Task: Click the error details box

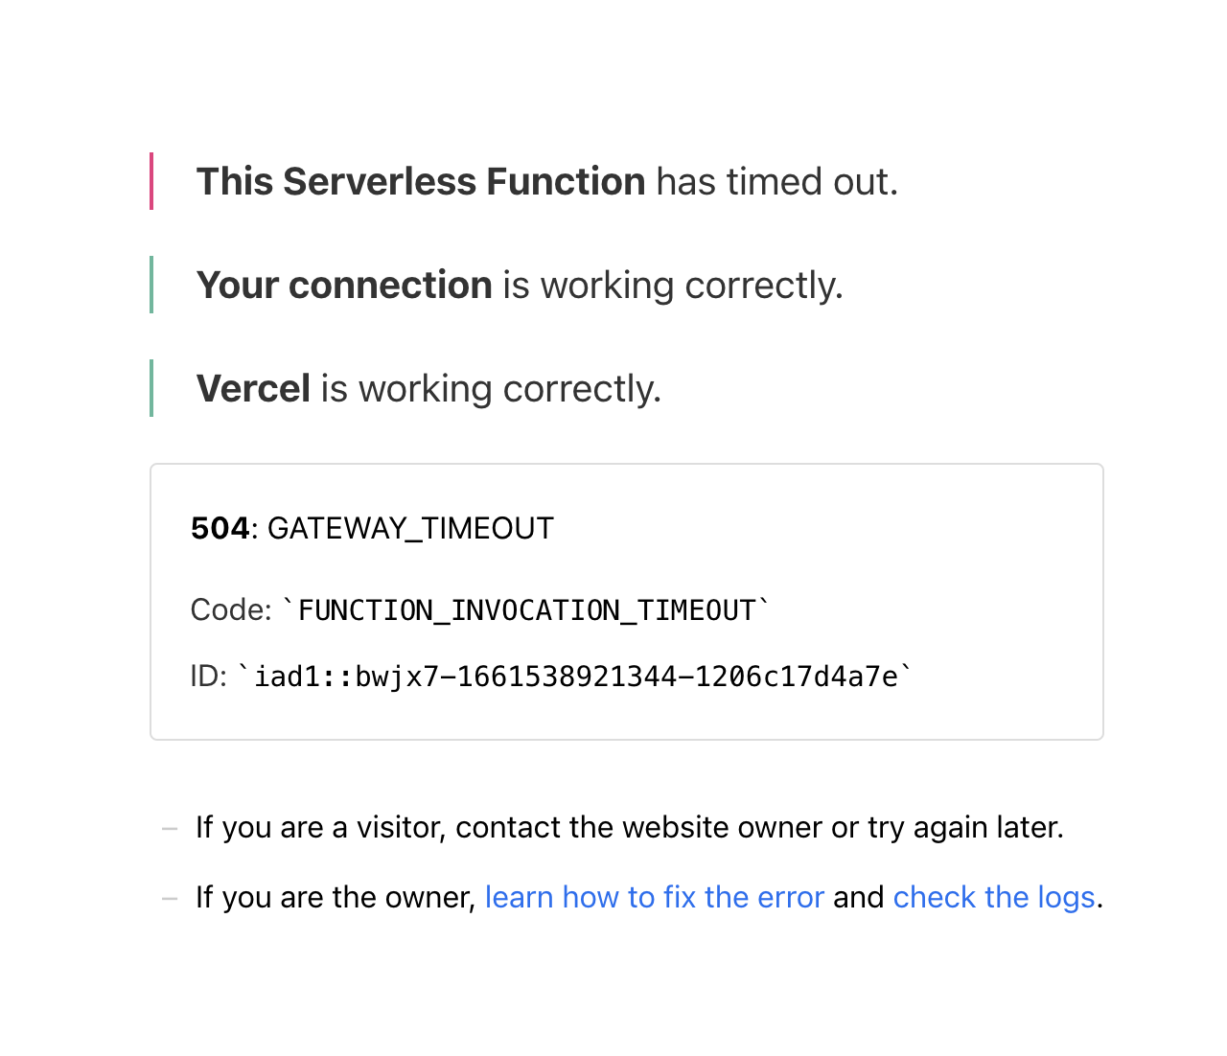Action: 626,602
